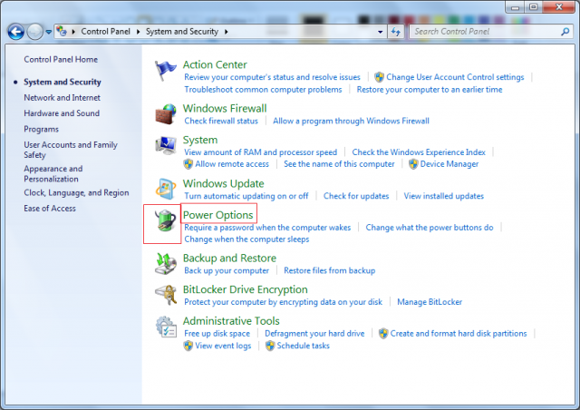The image size is (580, 410).
Task: Expand arrow after System and Security breadcrumb
Action: click(x=226, y=32)
